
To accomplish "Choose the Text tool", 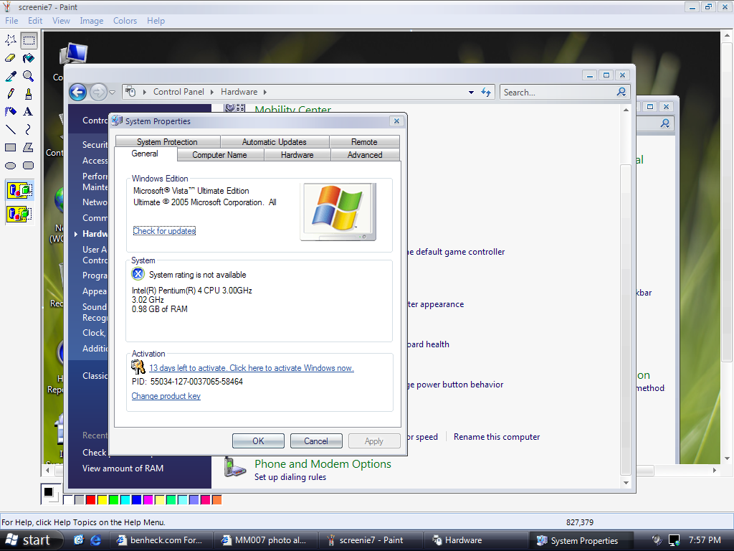I will [x=28, y=112].
